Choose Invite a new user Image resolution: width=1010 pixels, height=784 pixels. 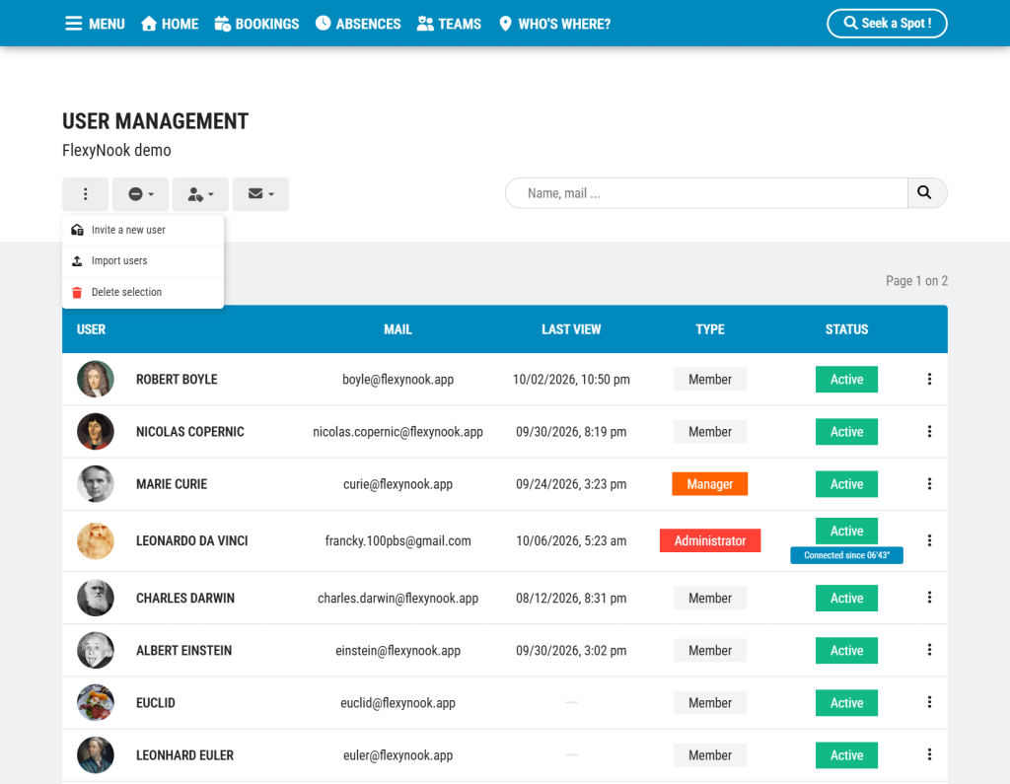pyautogui.click(x=143, y=230)
